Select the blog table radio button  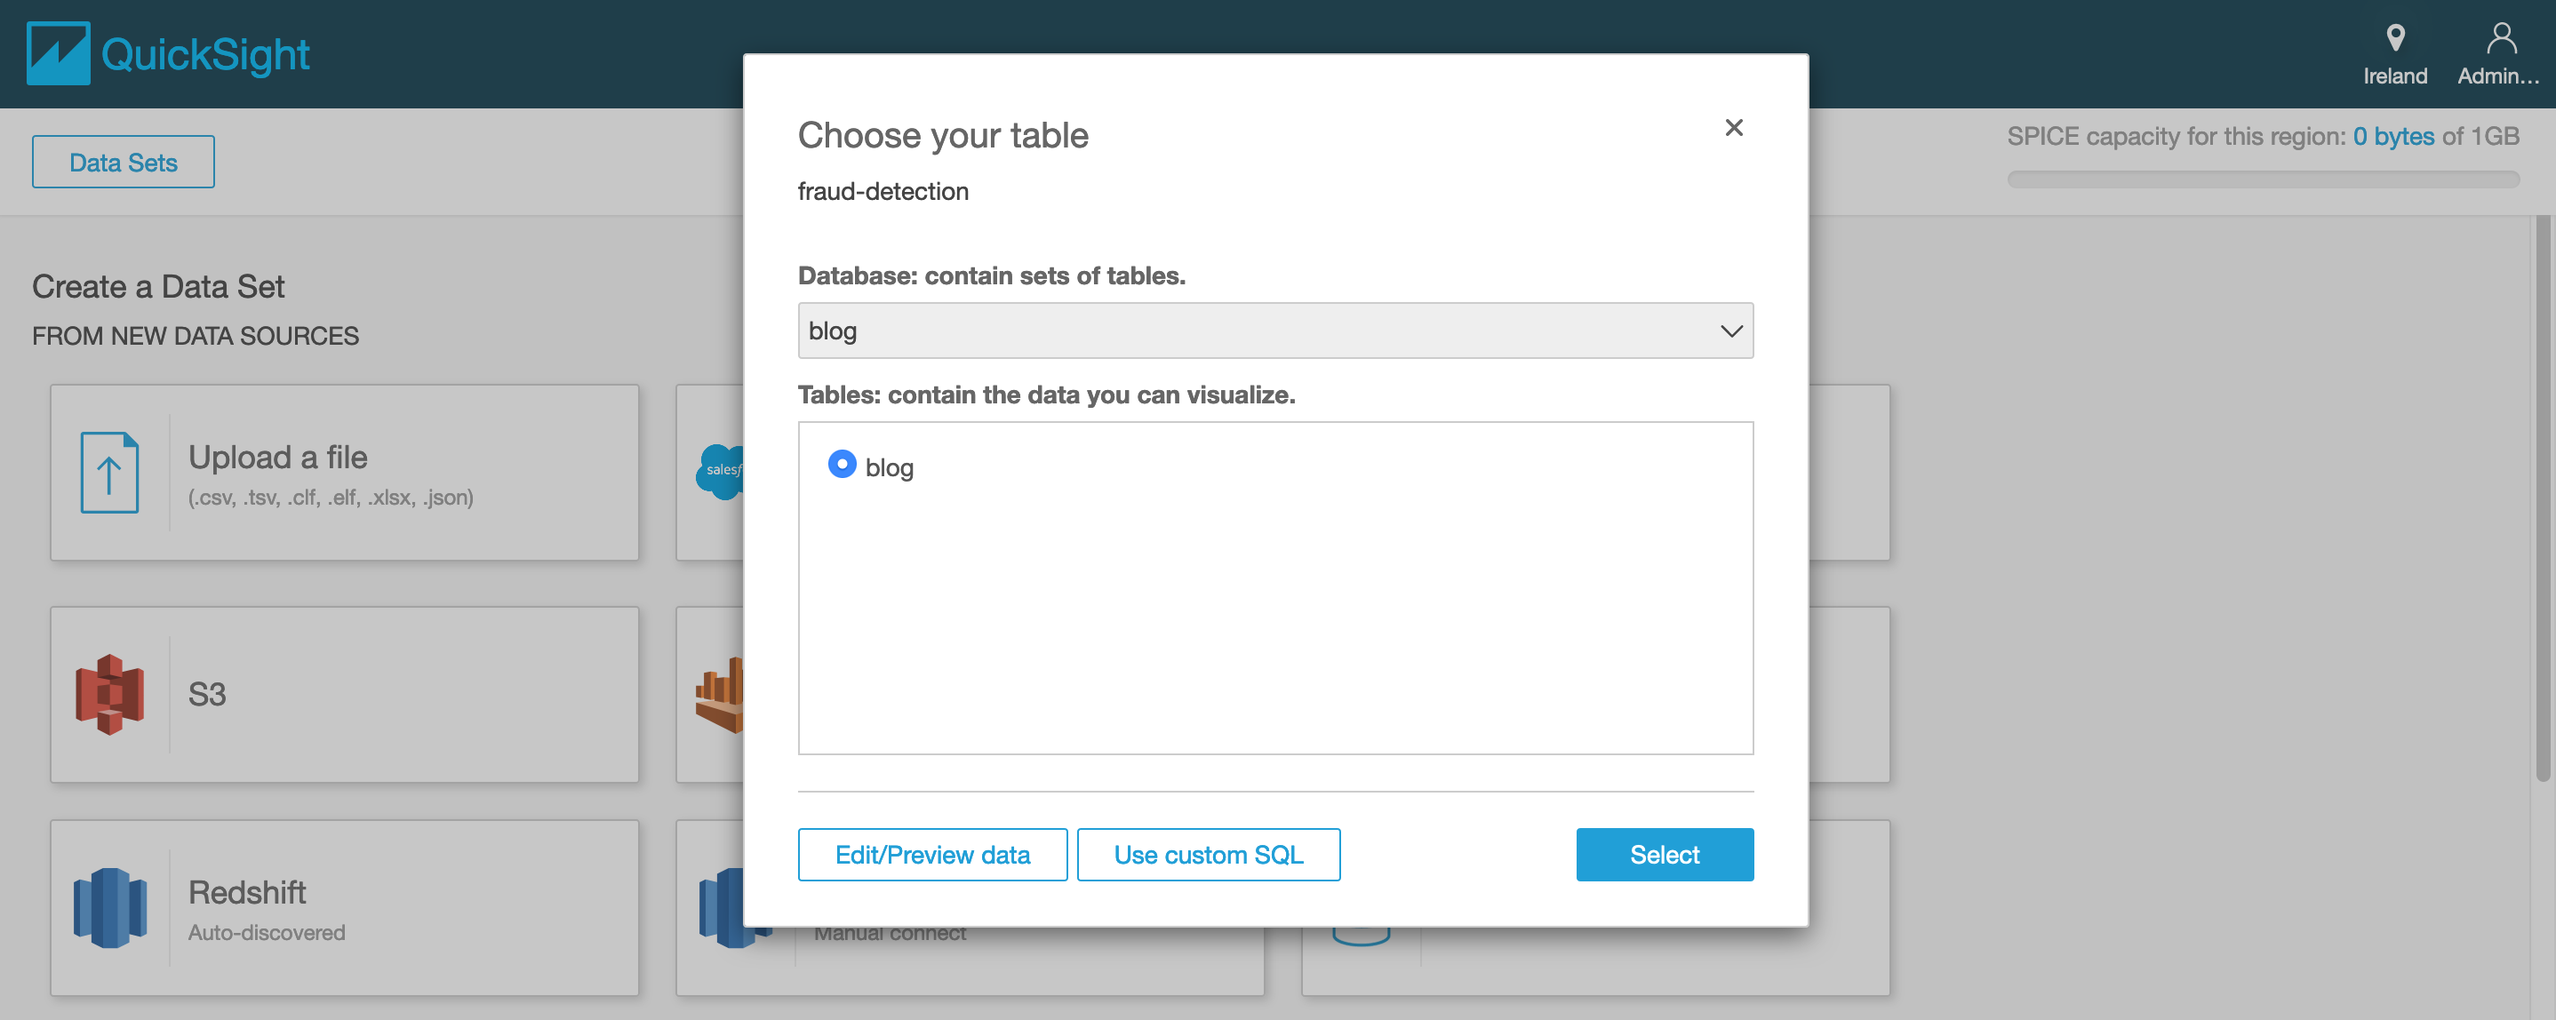click(x=842, y=465)
